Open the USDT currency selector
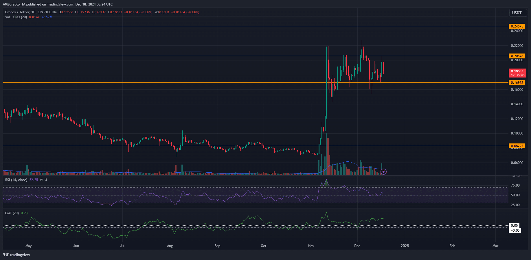The image size is (531, 260). click(517, 13)
